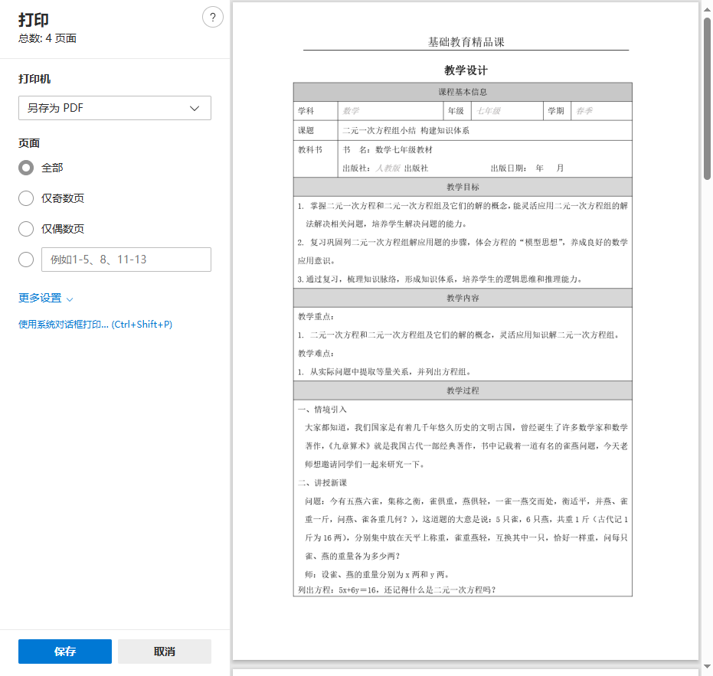The image size is (713, 676).
Task: Open the printer selection dropdown
Action: point(114,108)
